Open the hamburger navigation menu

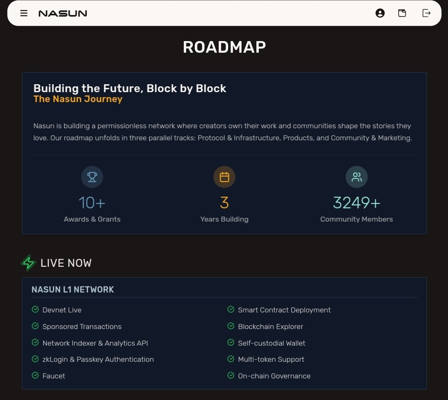(x=24, y=13)
